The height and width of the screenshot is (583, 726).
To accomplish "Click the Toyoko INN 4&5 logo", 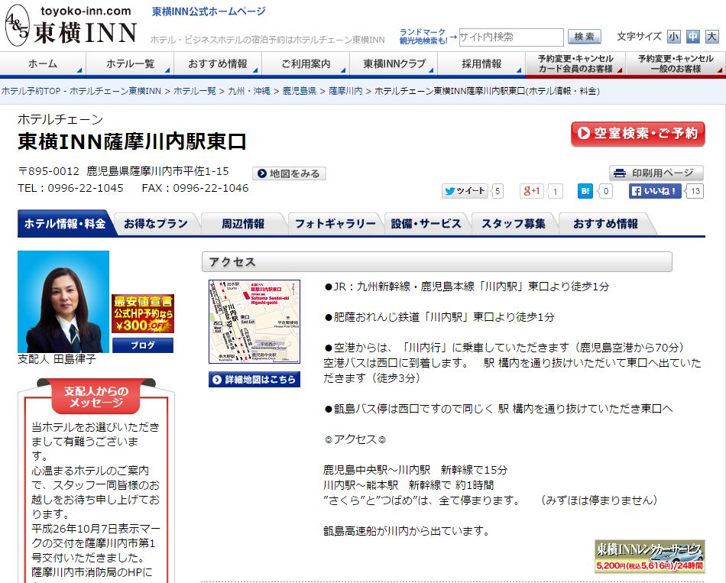I will (71, 25).
